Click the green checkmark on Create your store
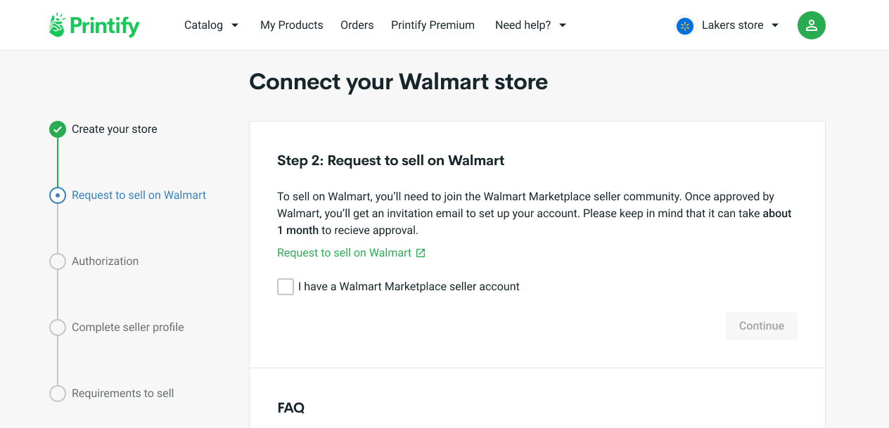This screenshot has width=889, height=428. (57, 129)
